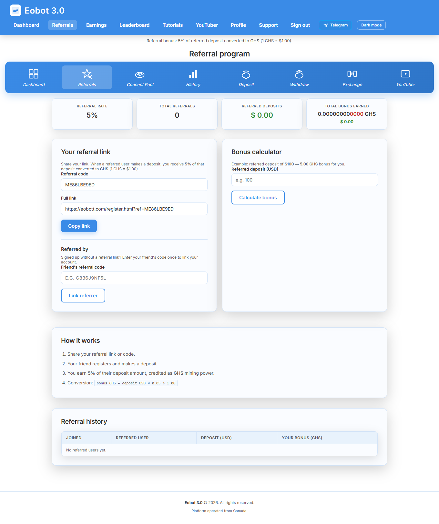Go to Dashboard in top navigation
Viewport: 439px width, 524px height.
(26, 25)
